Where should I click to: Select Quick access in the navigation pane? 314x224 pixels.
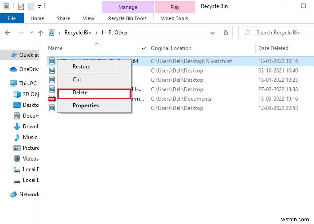(19, 55)
